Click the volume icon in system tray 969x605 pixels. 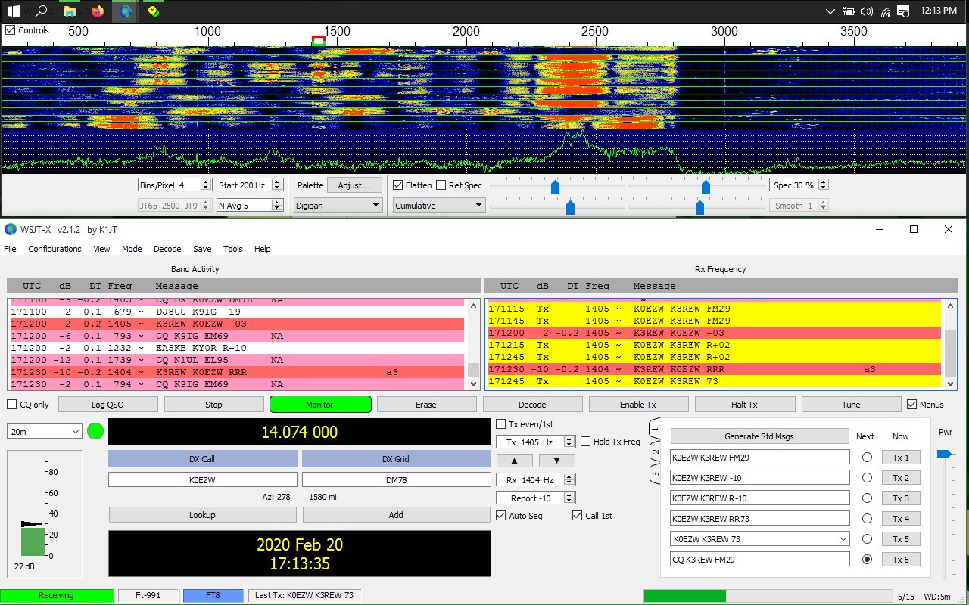pyautogui.click(x=866, y=11)
